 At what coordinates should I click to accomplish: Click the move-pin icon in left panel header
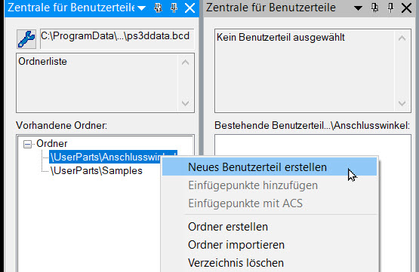click(159, 8)
